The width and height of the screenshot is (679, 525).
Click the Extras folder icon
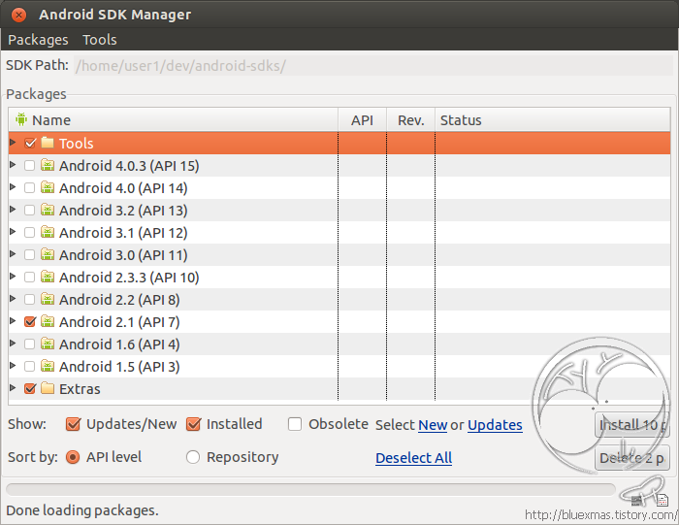pos(48,388)
